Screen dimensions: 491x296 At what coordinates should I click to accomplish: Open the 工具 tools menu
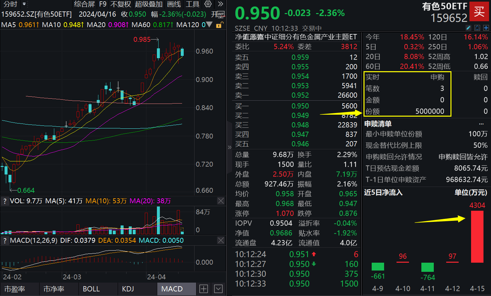click(192, 4)
